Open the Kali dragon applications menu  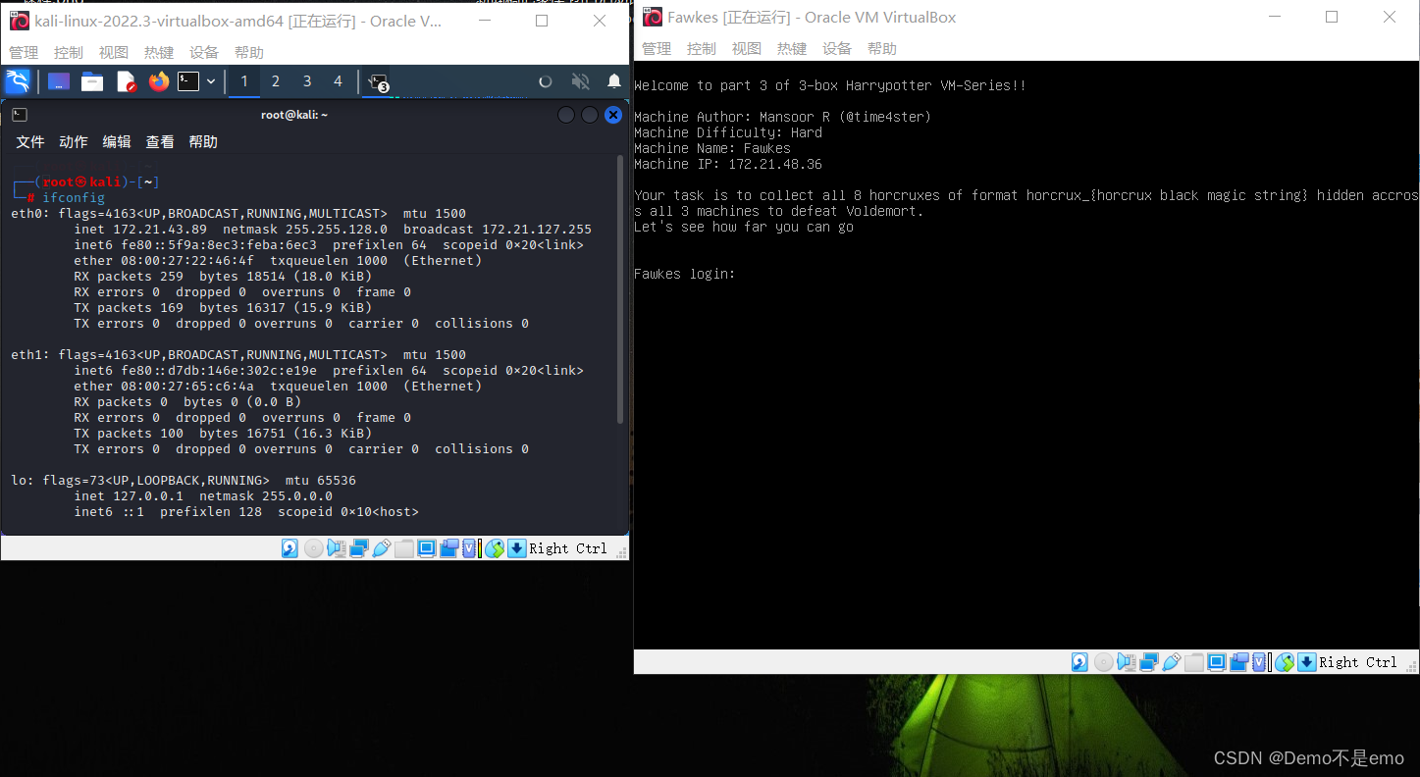tap(18, 81)
